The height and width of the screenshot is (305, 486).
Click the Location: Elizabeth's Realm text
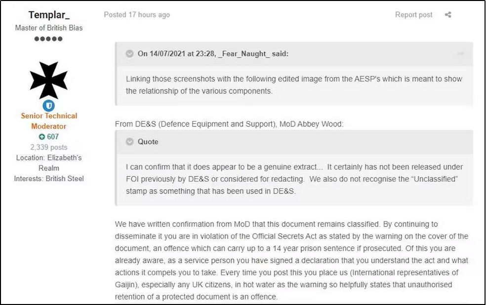[x=49, y=163]
